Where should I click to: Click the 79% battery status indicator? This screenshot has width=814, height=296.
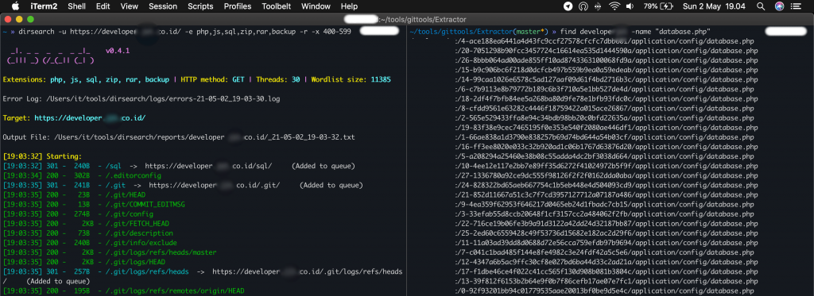click(659, 6)
